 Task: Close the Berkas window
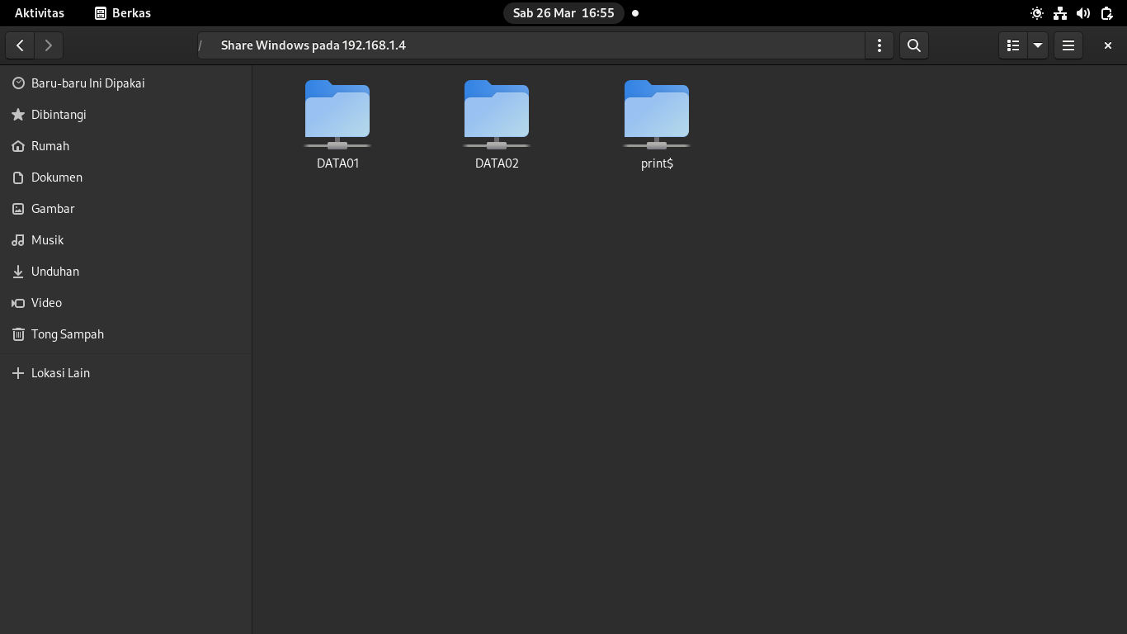point(1108,45)
